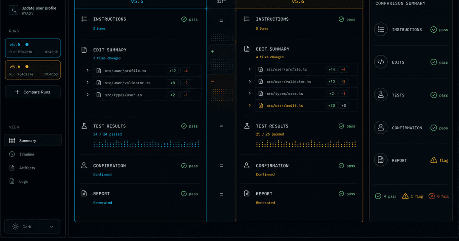Click the +12 badge in v5.5 profile.ts row

[x=173, y=71]
